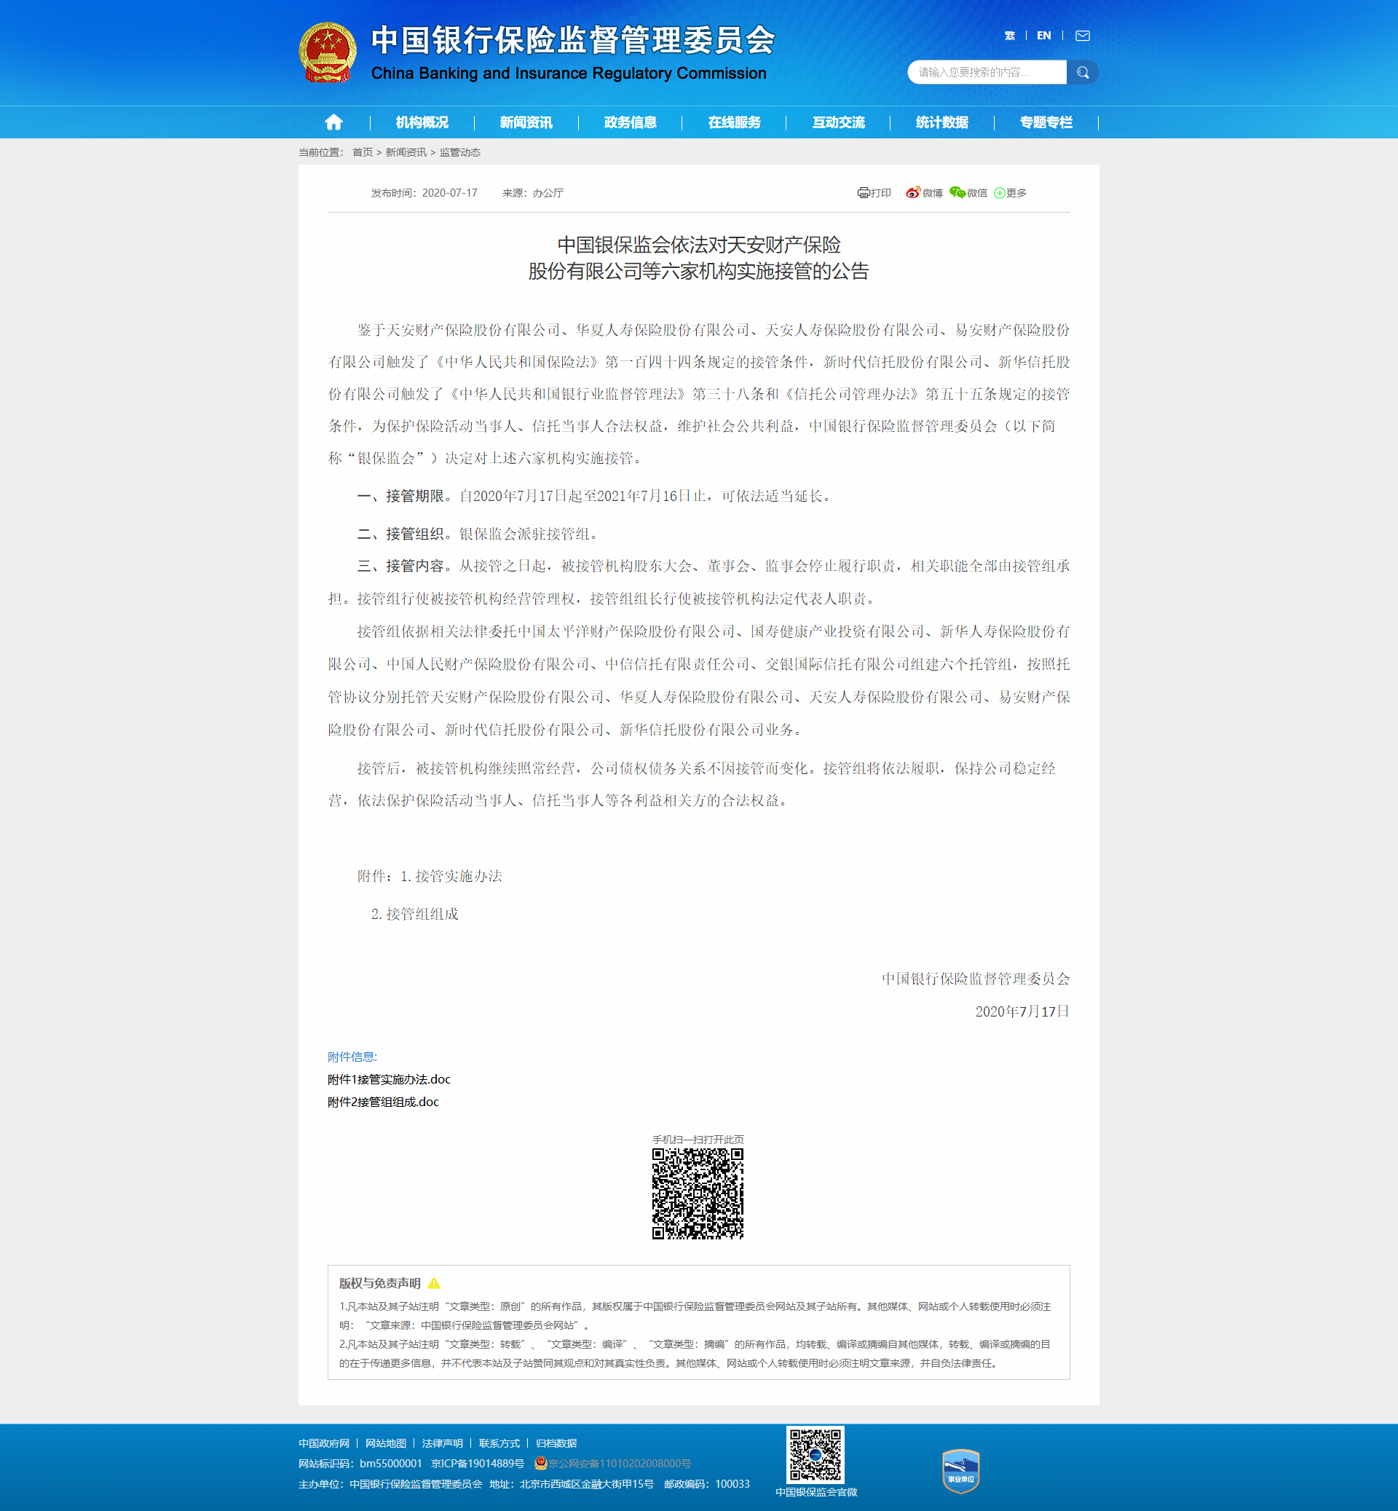1398x1511 pixels.
Task: Click the 京公网安备 shield icon in footer
Action: 540,1464
